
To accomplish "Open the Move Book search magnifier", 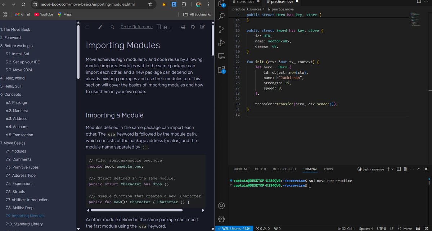I will (112, 27).
